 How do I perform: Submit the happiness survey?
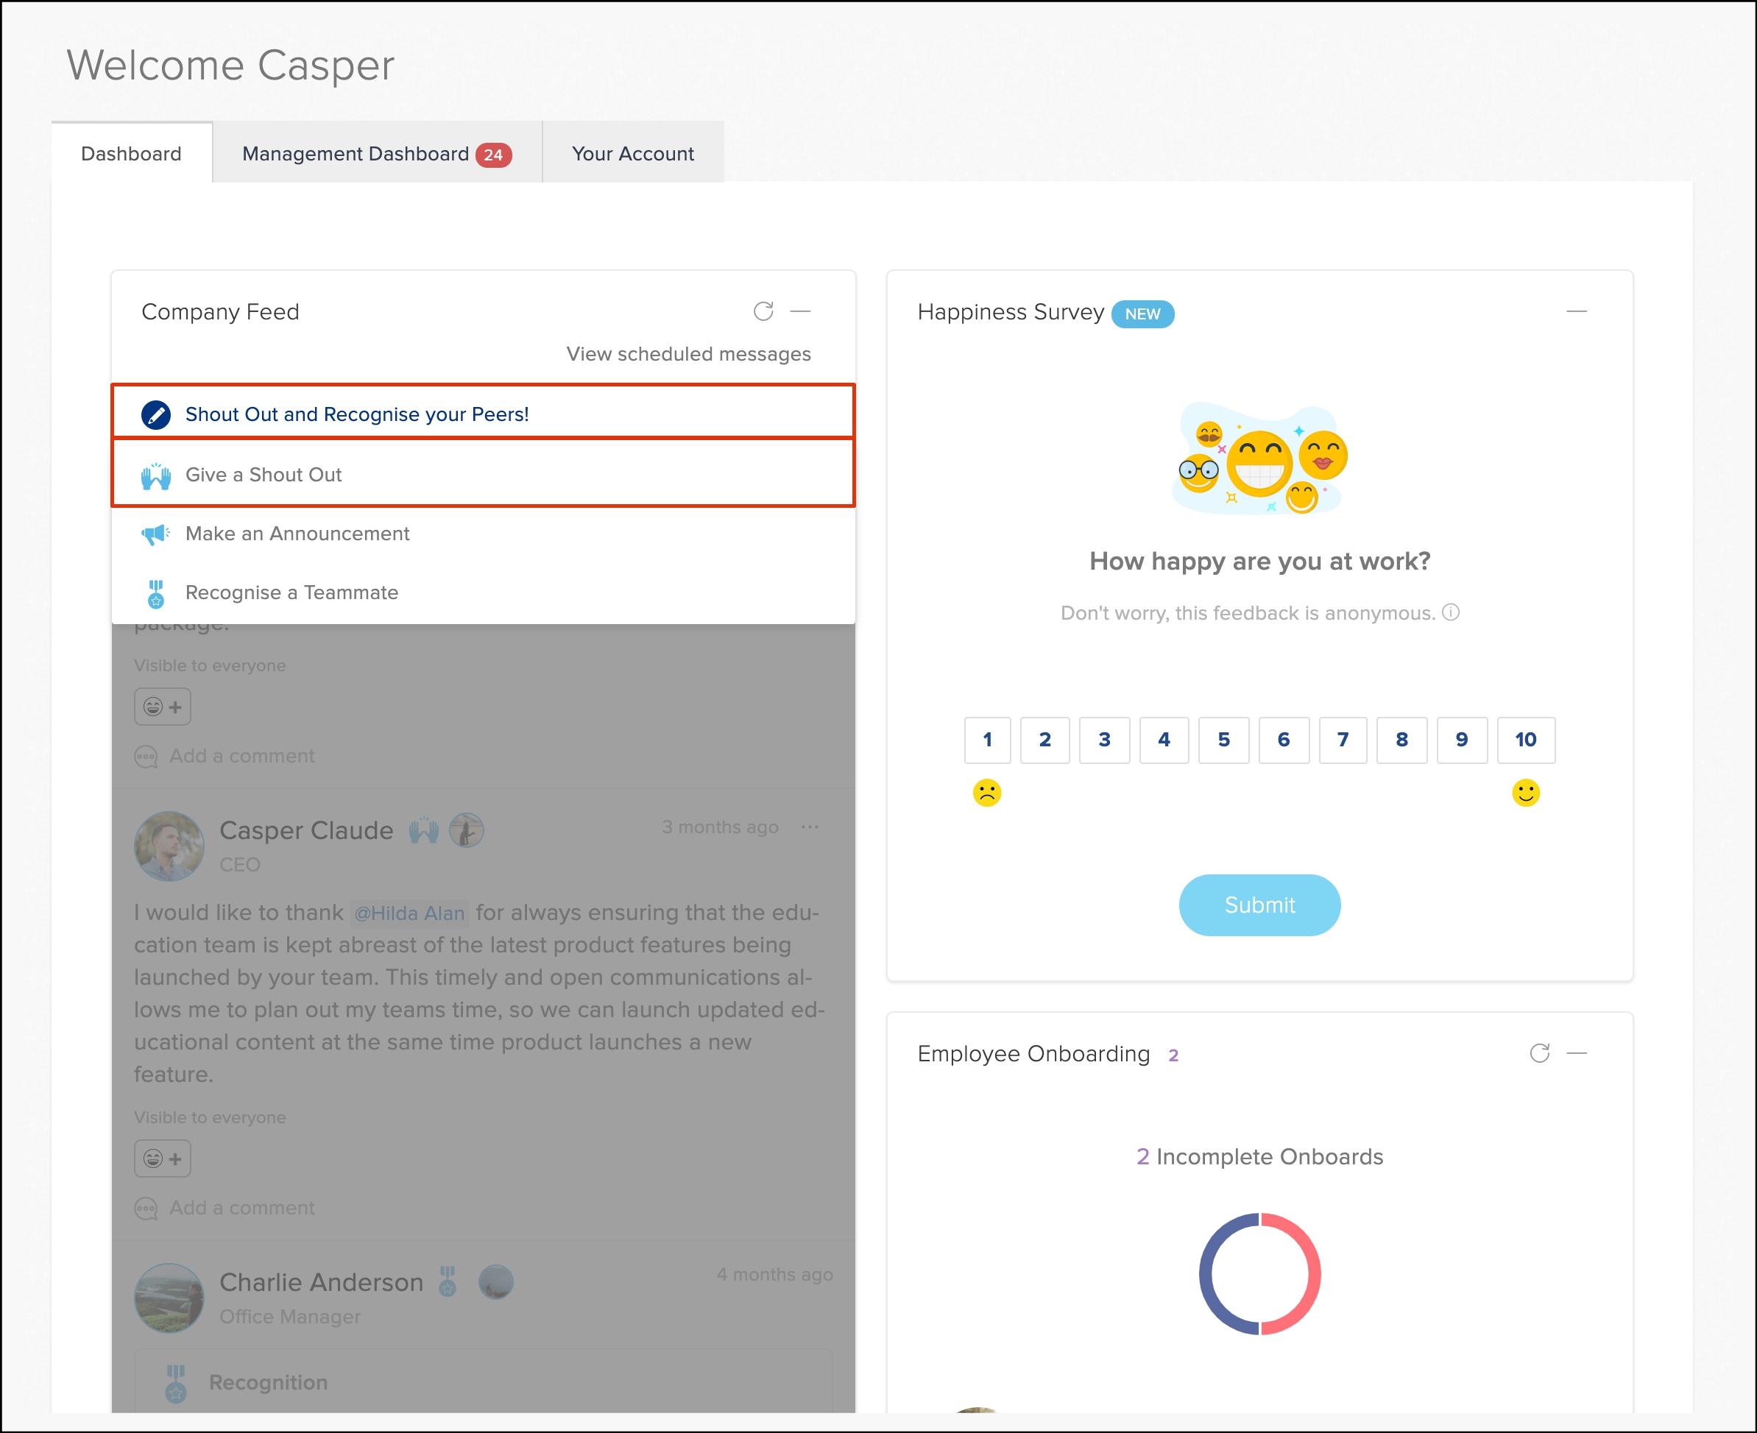tap(1259, 905)
